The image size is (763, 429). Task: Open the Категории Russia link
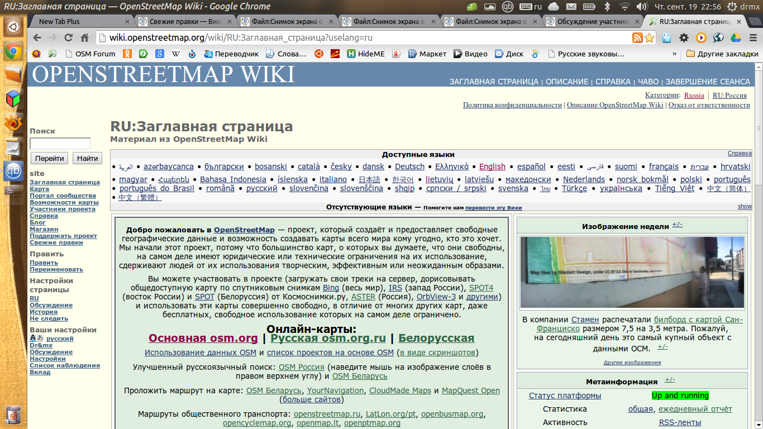[x=694, y=96]
